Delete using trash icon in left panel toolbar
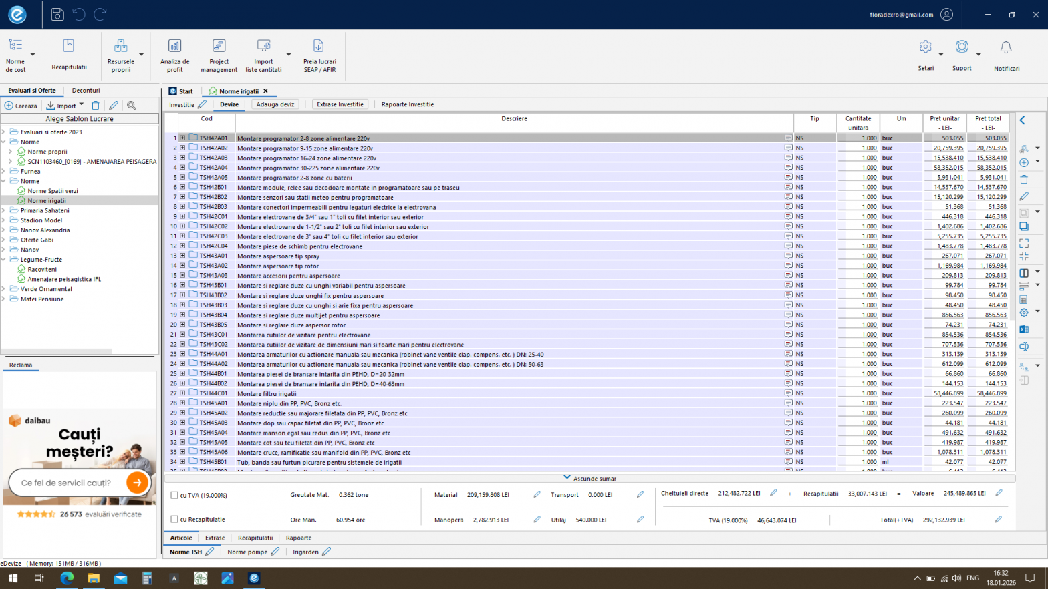 [x=96, y=106]
